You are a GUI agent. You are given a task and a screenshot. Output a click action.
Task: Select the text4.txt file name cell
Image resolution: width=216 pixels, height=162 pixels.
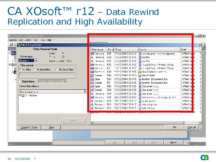point(159,57)
